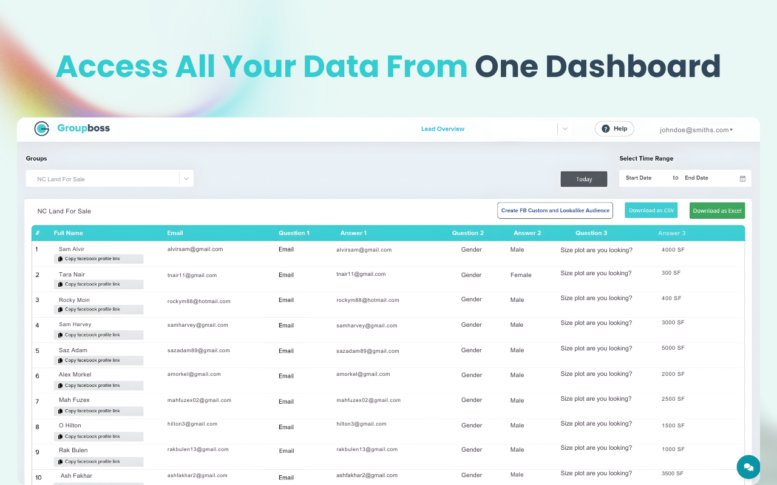This screenshot has width=777, height=485.
Task: Click the question mark Help icon
Action: (606, 129)
